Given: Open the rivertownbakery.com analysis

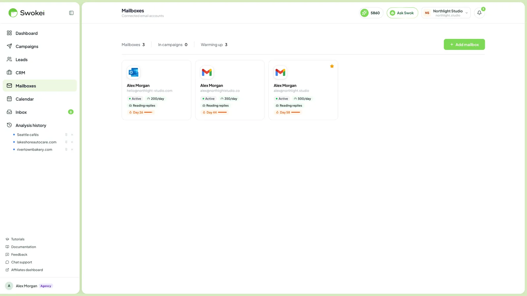Looking at the screenshot, I should point(35,149).
